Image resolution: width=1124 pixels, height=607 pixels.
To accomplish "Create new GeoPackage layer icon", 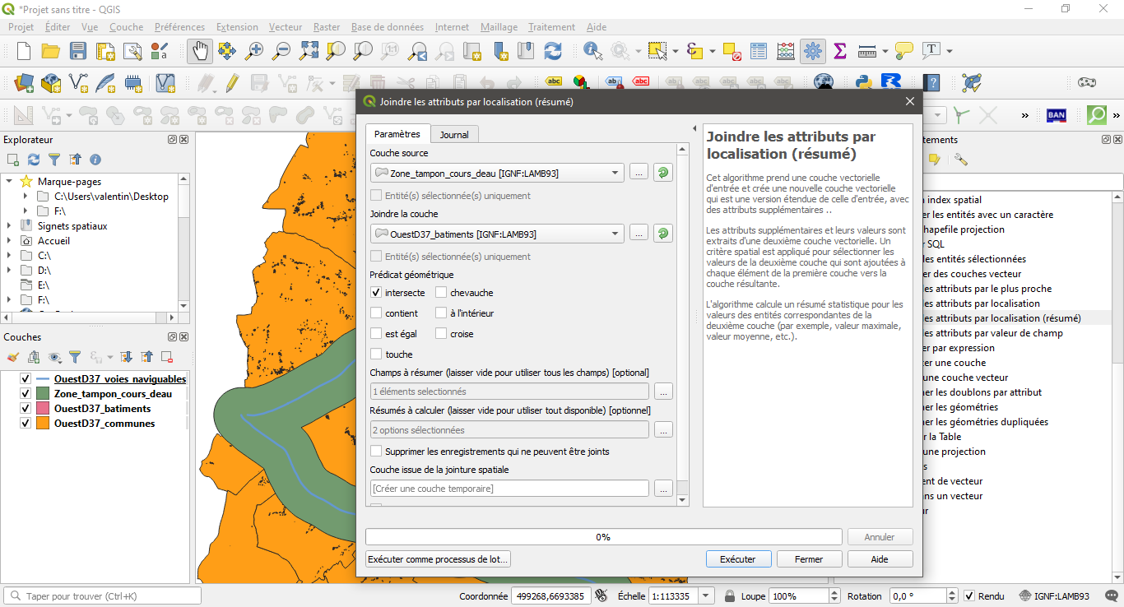I will (x=51, y=82).
